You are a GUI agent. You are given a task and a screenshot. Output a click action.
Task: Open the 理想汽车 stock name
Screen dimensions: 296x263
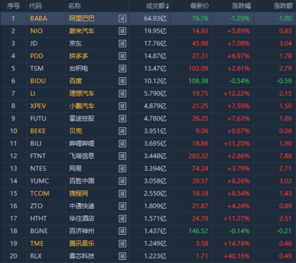point(82,93)
